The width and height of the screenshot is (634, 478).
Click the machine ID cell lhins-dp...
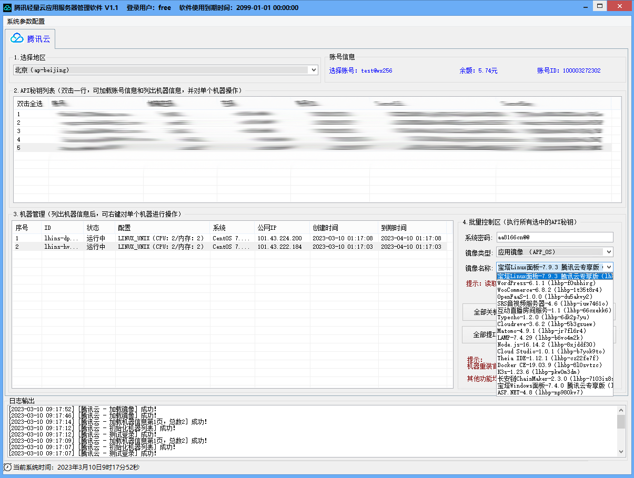point(62,238)
